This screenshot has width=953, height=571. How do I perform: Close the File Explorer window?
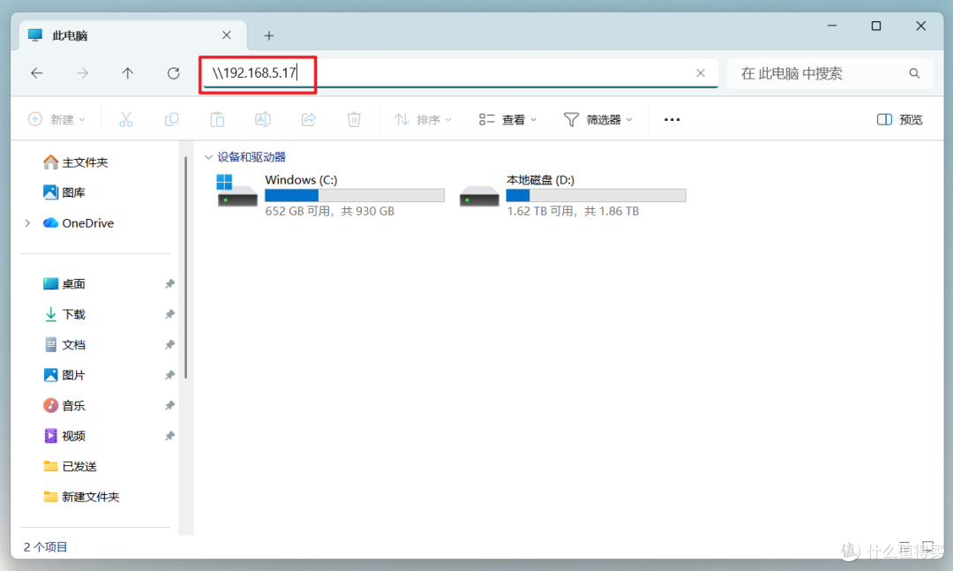tap(920, 26)
